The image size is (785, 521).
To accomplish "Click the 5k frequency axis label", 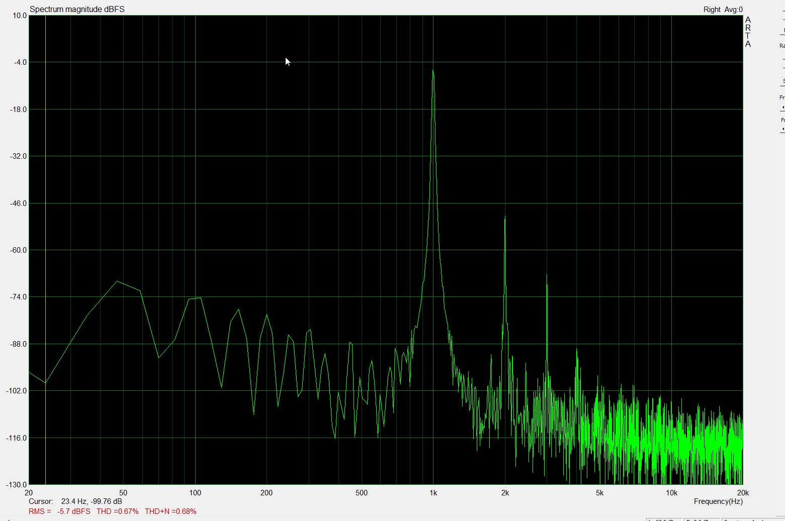I will pos(599,493).
